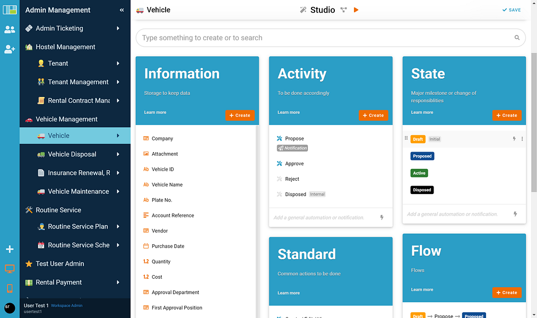Open the Test User Admin menu item
Viewport: 537px width, 318px height.
75,263
